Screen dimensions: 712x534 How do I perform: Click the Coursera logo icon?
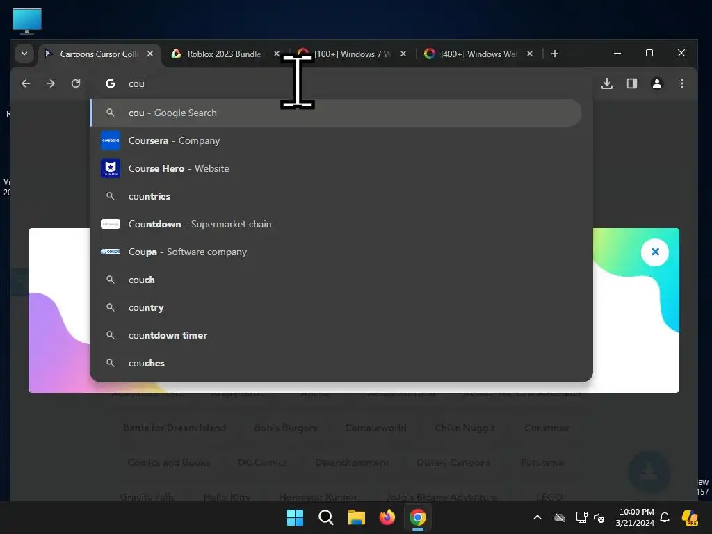[x=111, y=140]
